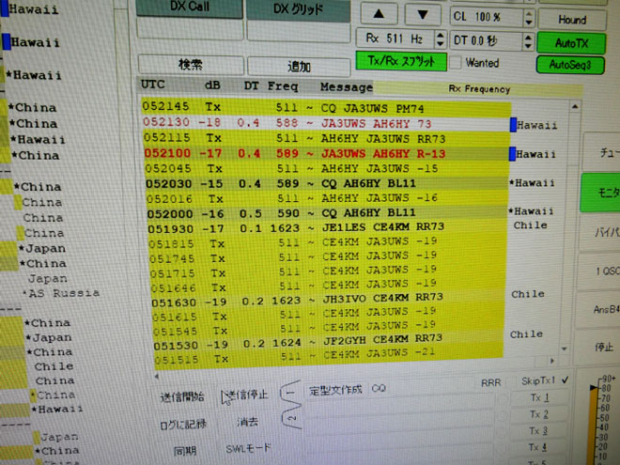
Task: Select tab 1 of message panel
Action: [293, 391]
